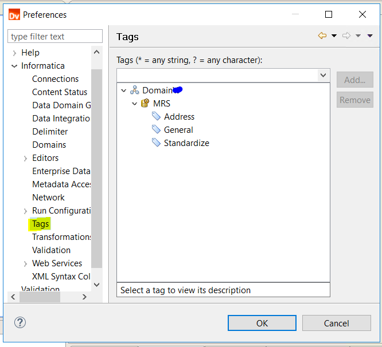Screen dimensions: 382x347
Task: Select the Transformations preference page
Action: click(61, 237)
